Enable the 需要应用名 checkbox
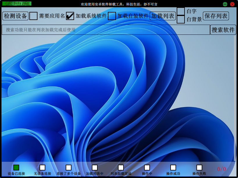 coord(33,16)
